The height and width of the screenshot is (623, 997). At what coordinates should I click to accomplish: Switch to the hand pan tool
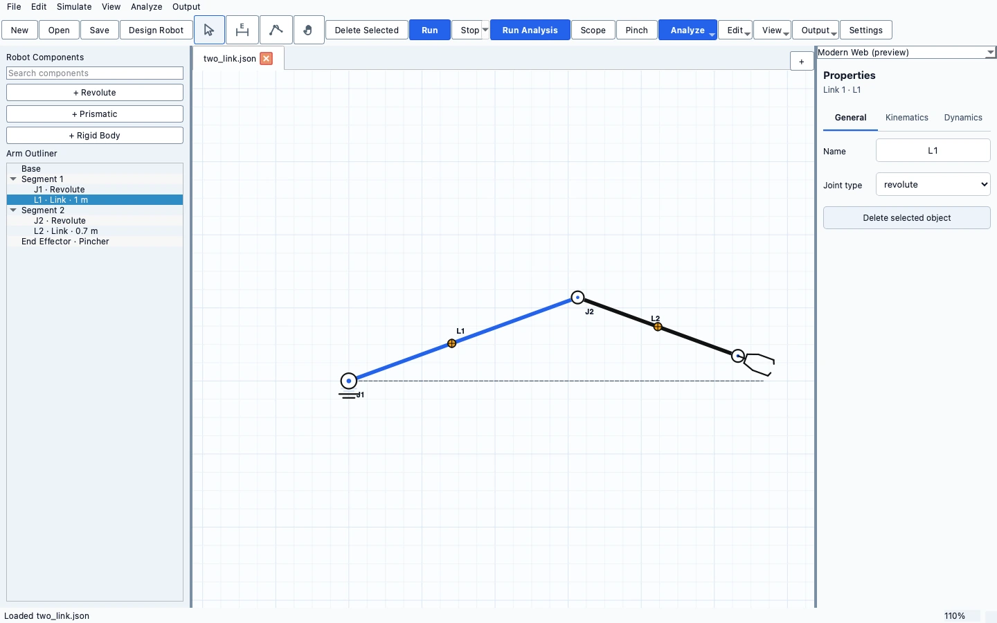pos(309,30)
